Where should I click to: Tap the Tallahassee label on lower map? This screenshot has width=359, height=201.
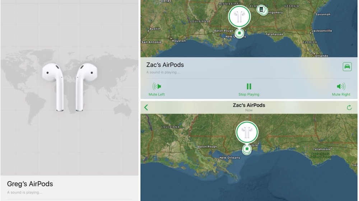pyautogui.click(x=322, y=149)
